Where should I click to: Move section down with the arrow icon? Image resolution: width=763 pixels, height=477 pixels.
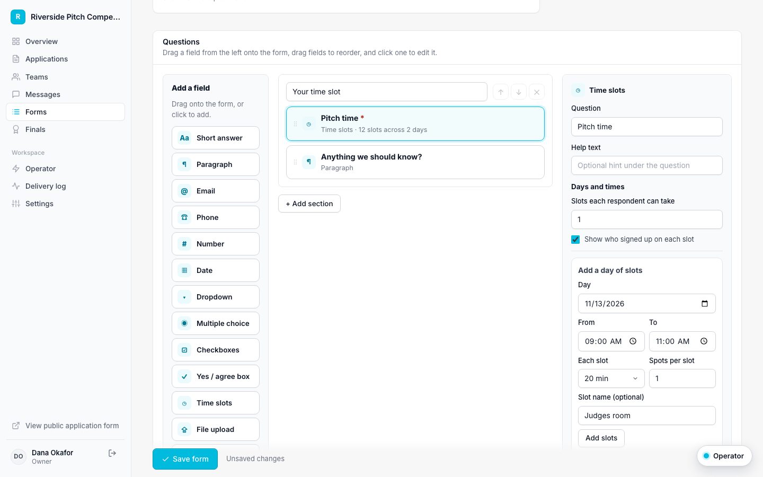(x=519, y=92)
